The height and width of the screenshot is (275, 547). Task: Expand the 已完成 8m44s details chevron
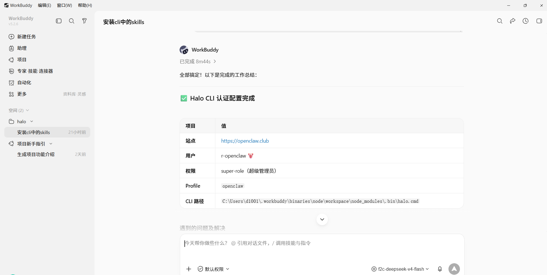click(x=215, y=62)
